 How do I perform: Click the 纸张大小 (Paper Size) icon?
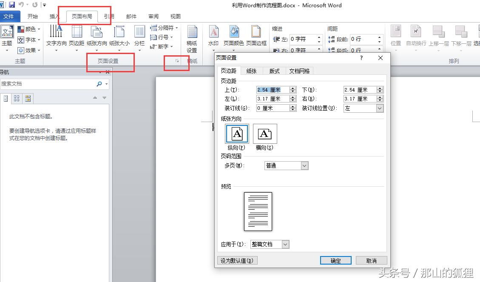coord(119,37)
